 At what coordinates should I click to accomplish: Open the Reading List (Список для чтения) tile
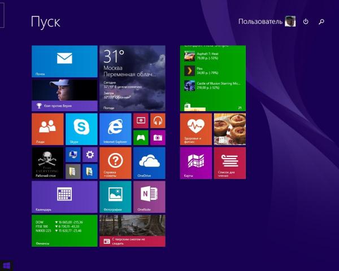(229, 163)
